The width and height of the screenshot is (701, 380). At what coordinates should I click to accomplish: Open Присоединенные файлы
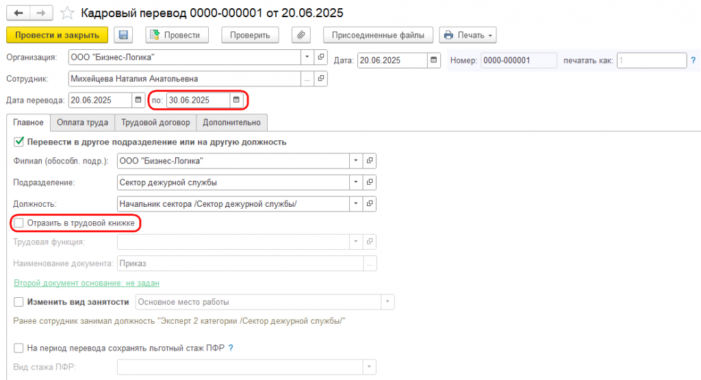[x=378, y=35]
